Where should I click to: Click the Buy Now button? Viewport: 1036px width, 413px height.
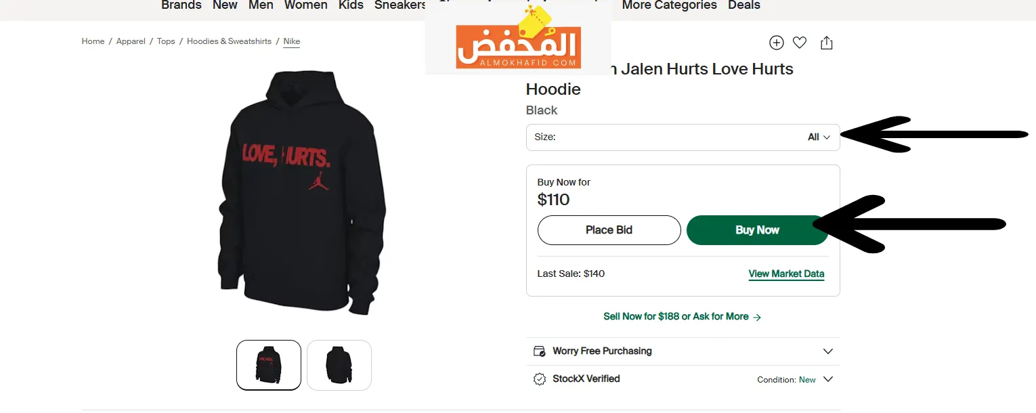pos(757,230)
